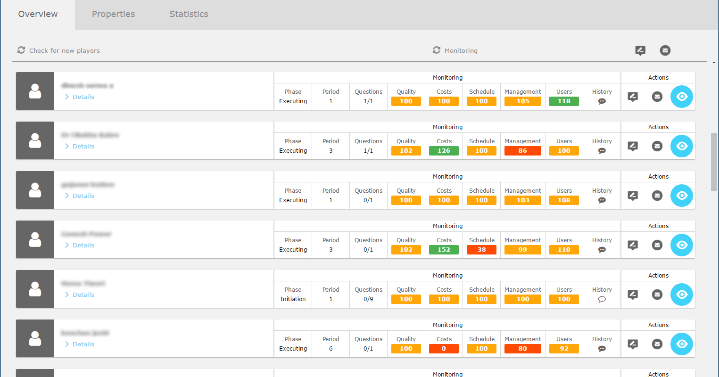Click the vertical scrollbar thumb
Viewport: 719px width, 377px height.
(x=714, y=162)
